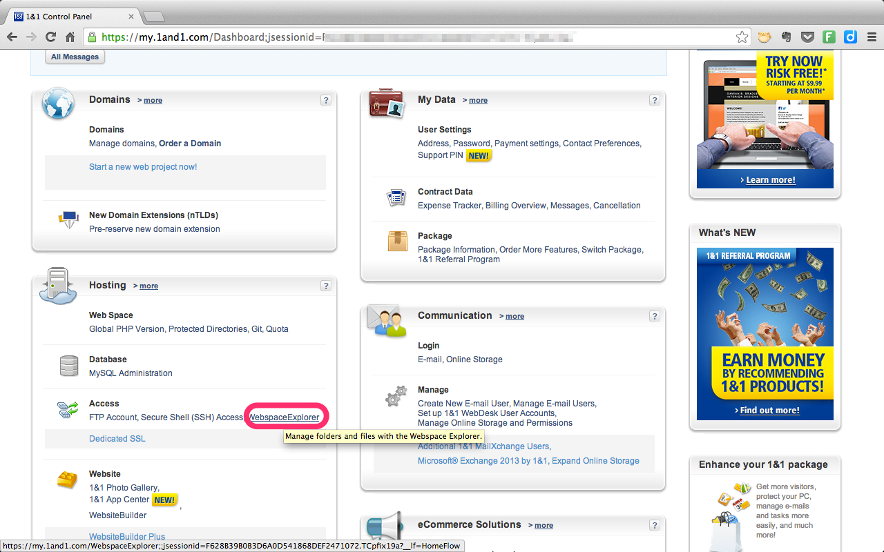Open help for Hosting panel
This screenshot has width=884, height=552.
point(326,286)
